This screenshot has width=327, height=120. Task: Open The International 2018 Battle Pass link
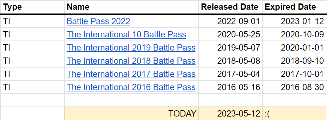click(x=131, y=61)
